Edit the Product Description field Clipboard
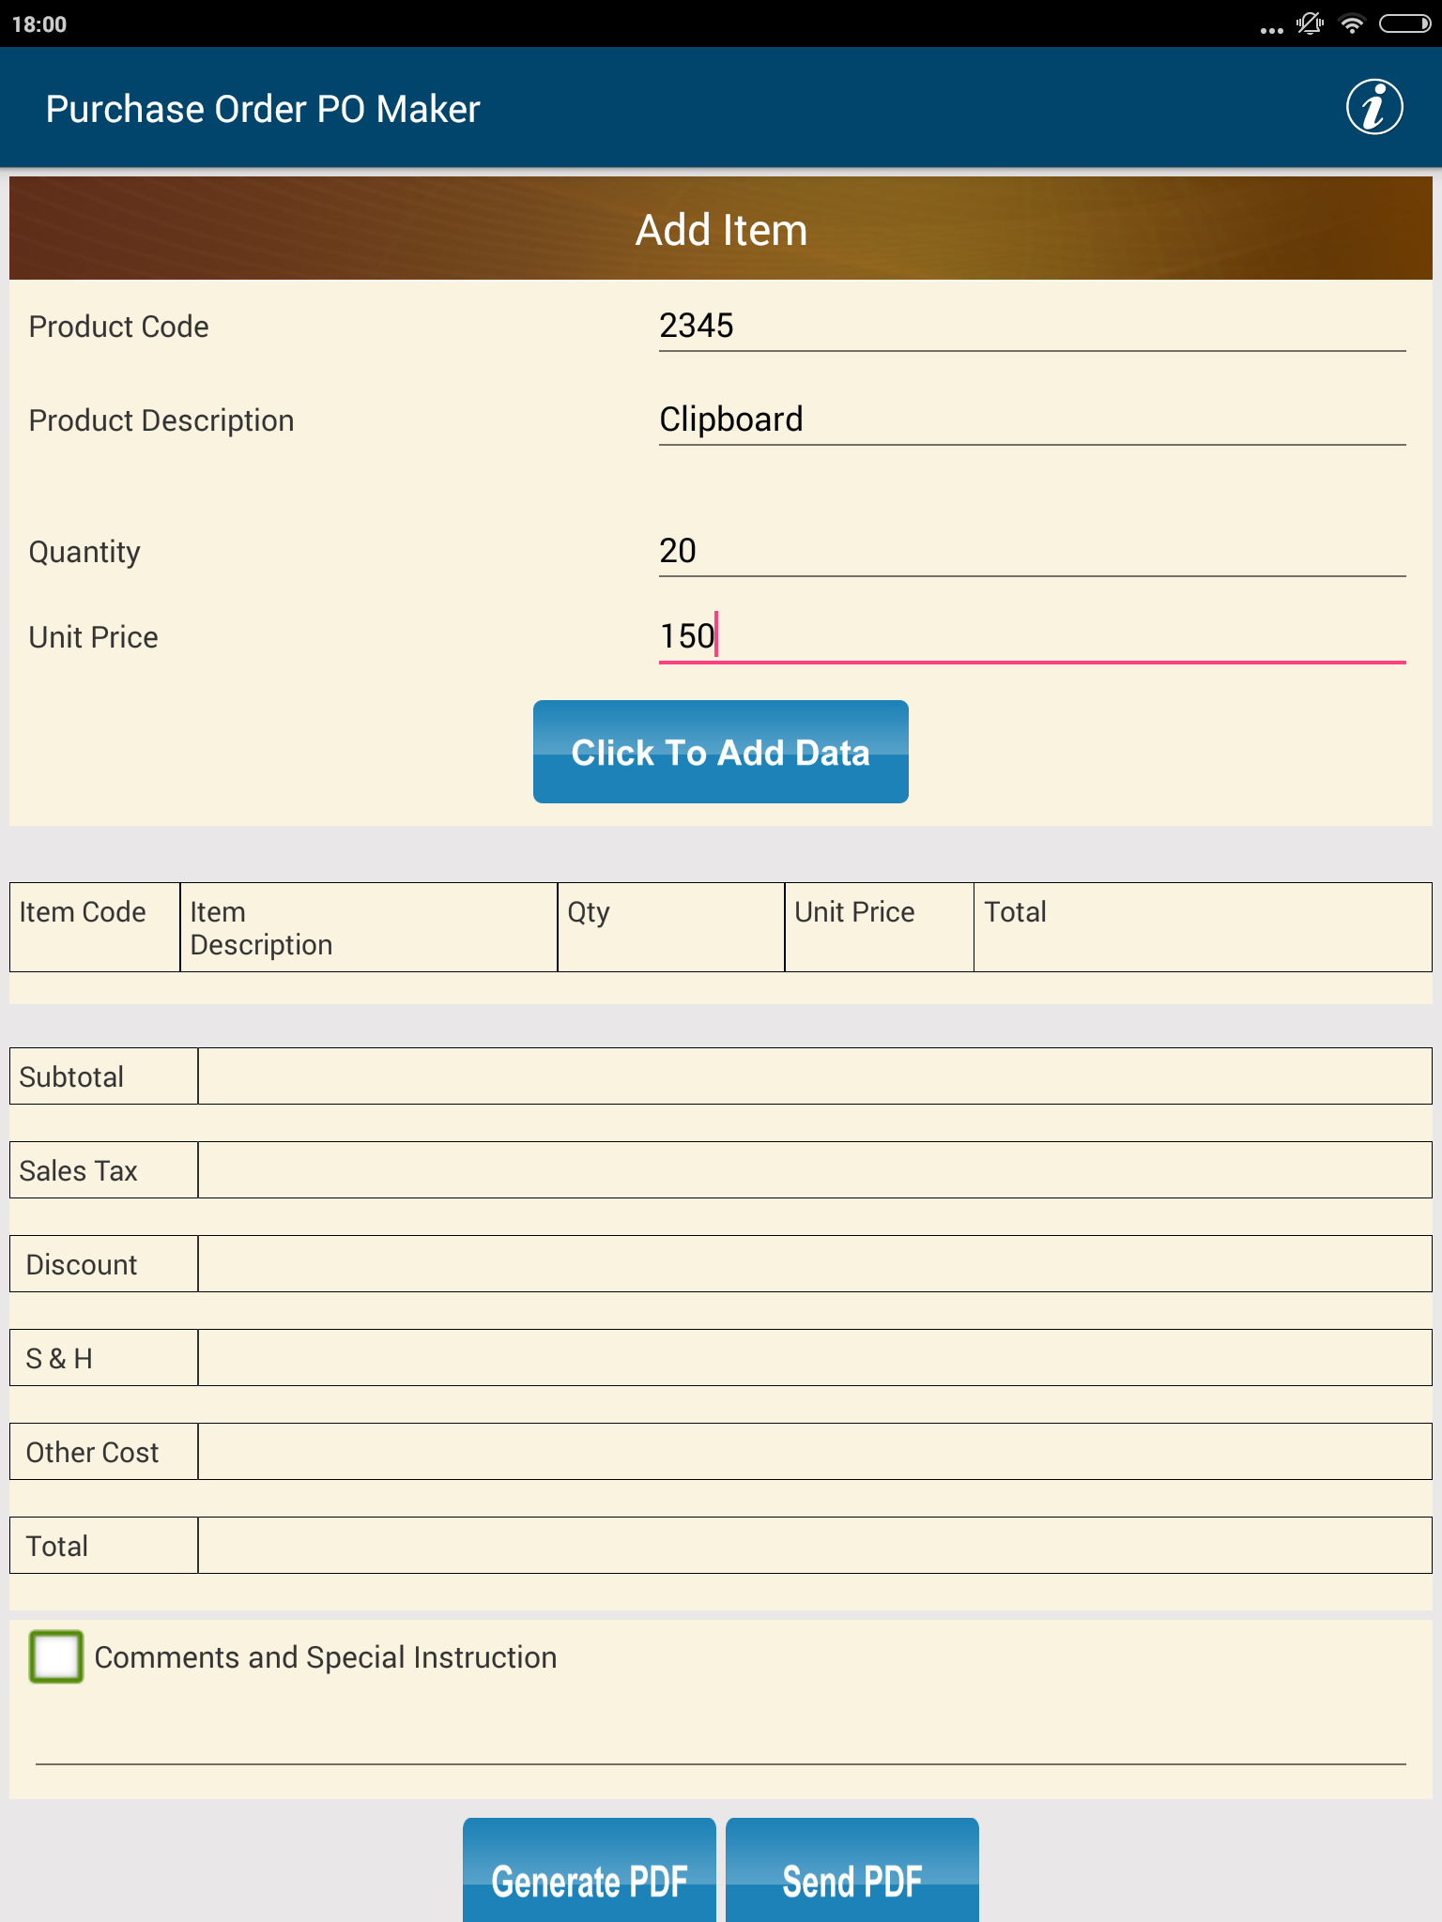 click(1033, 419)
